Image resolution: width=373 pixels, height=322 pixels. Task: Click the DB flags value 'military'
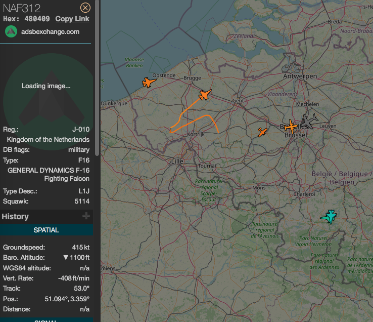[x=79, y=150]
